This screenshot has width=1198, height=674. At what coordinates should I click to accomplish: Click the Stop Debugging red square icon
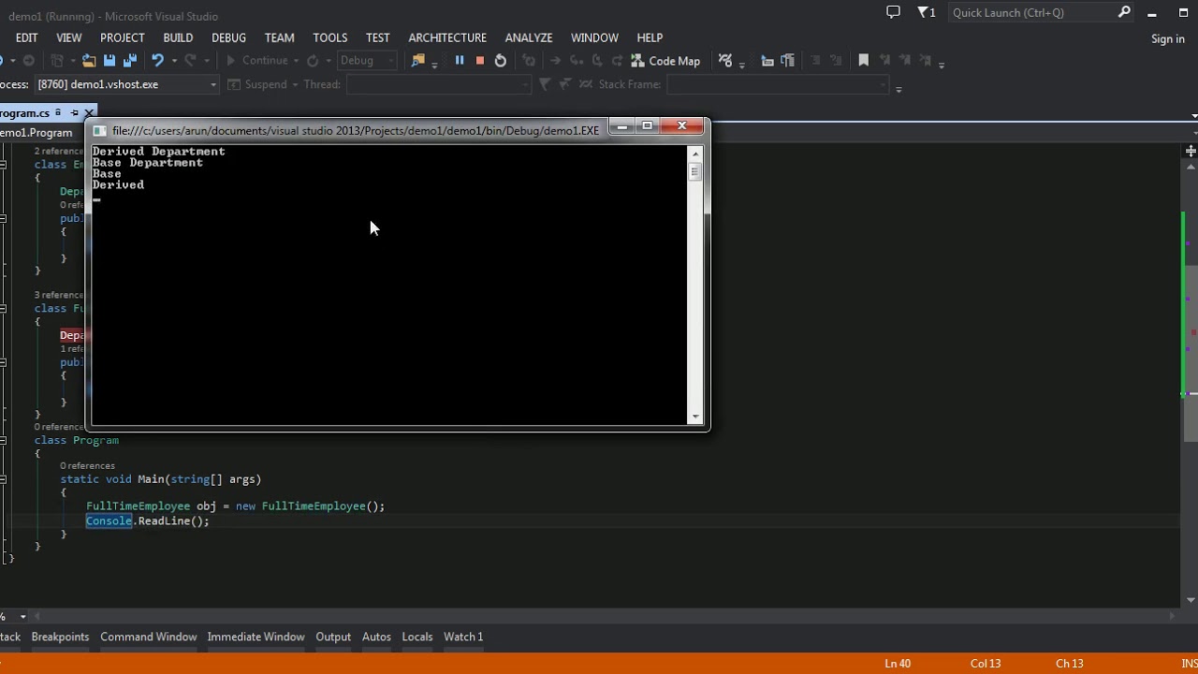480,61
